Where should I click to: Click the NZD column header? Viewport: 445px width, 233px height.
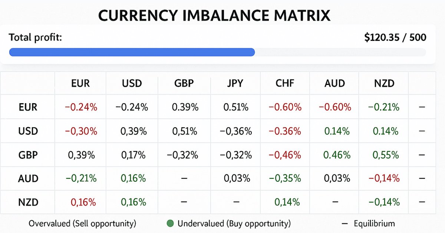click(384, 83)
